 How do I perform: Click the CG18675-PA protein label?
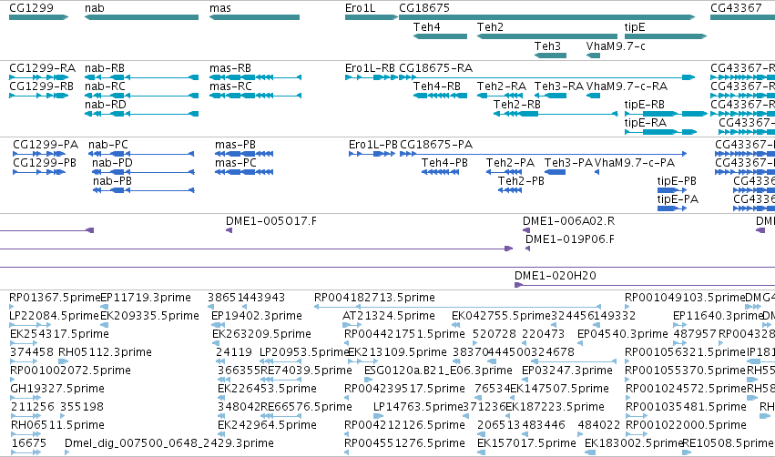click(436, 144)
